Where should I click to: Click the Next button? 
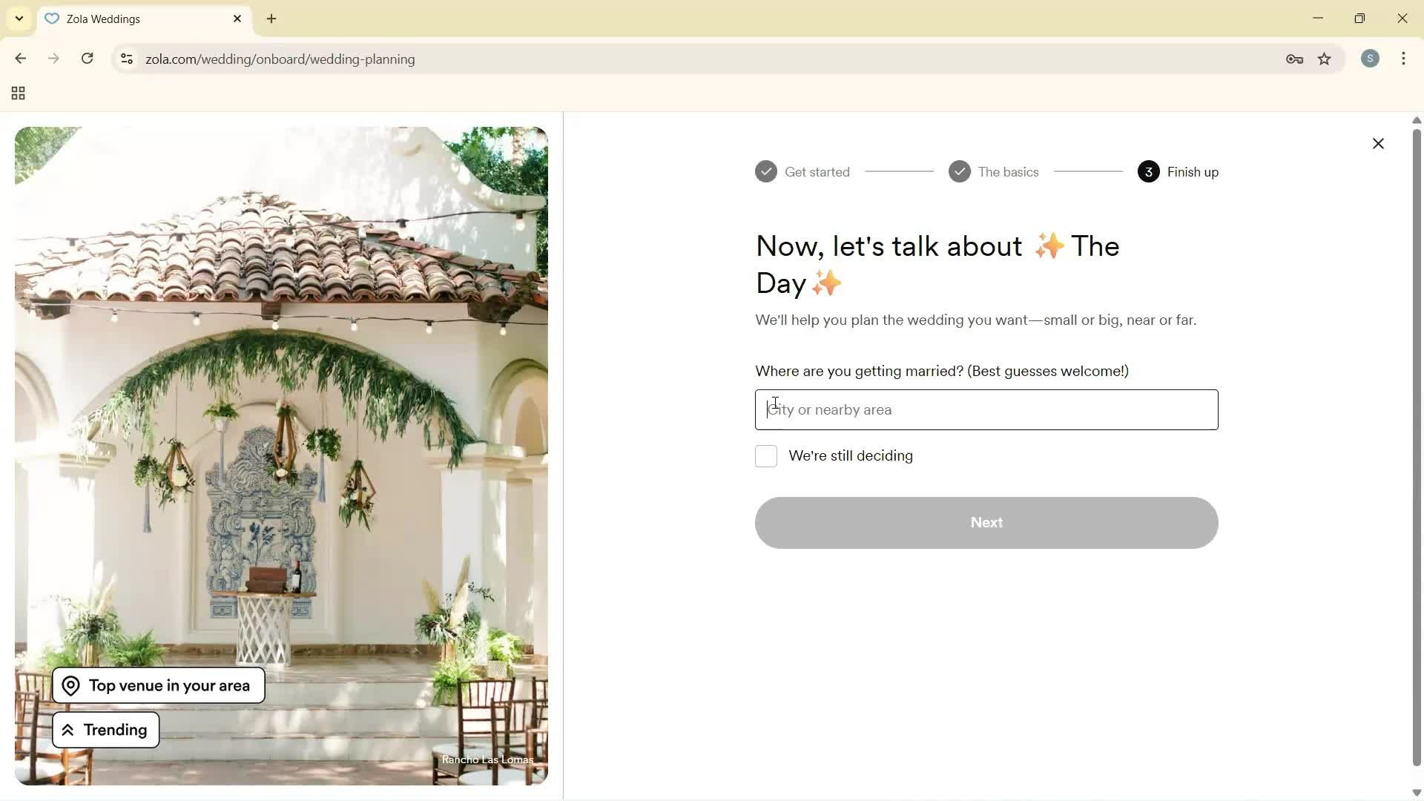point(986,522)
